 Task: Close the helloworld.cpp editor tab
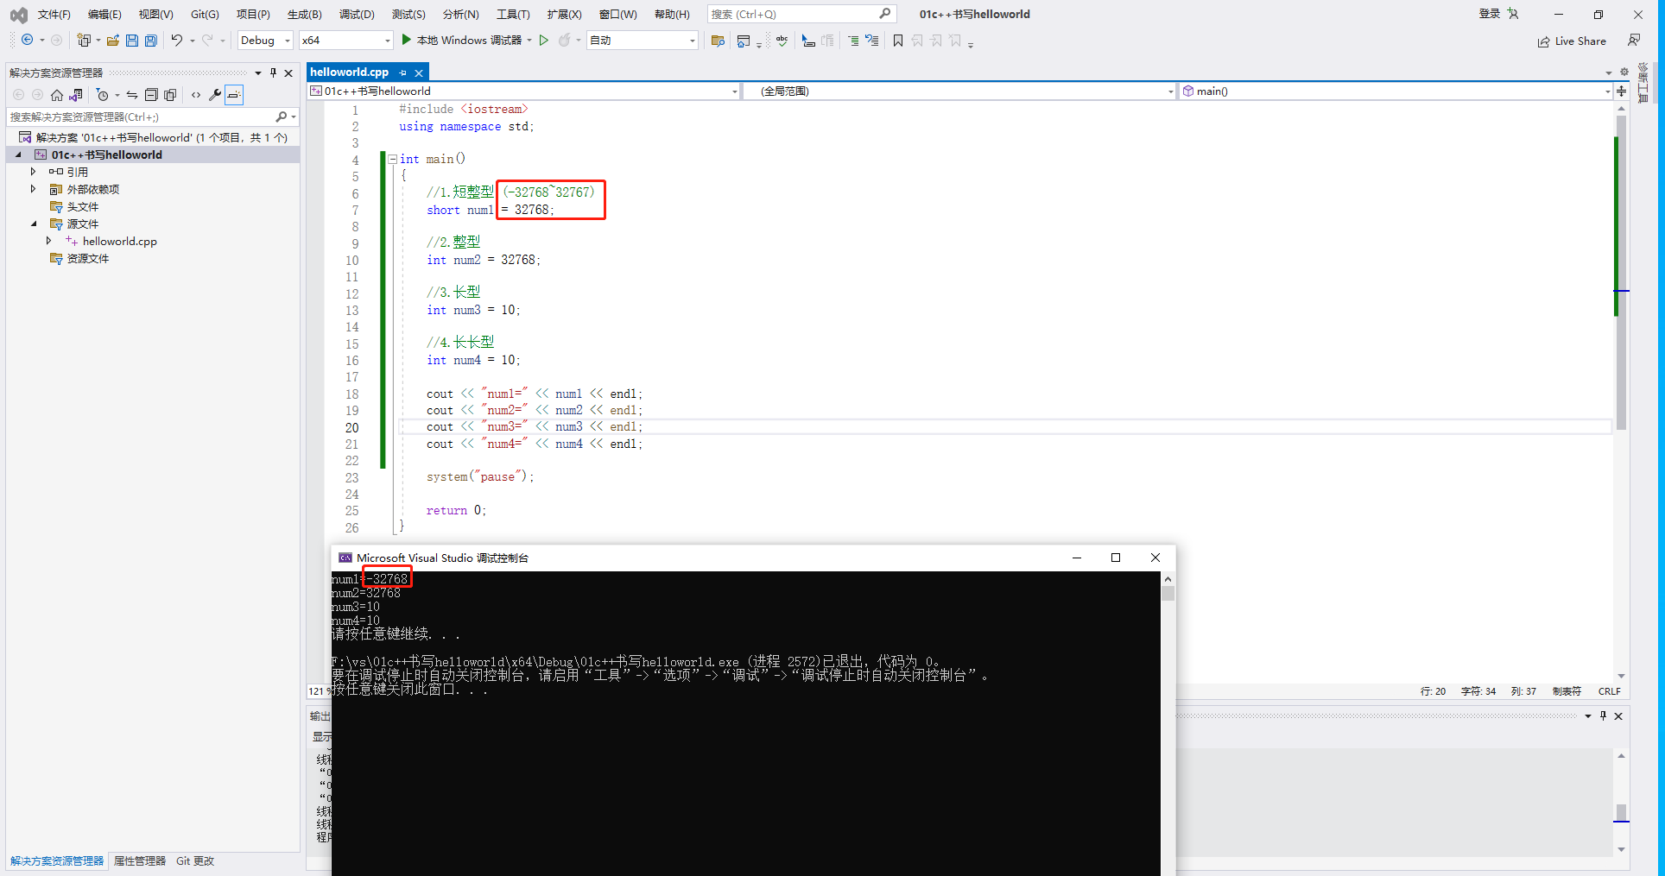click(x=419, y=72)
